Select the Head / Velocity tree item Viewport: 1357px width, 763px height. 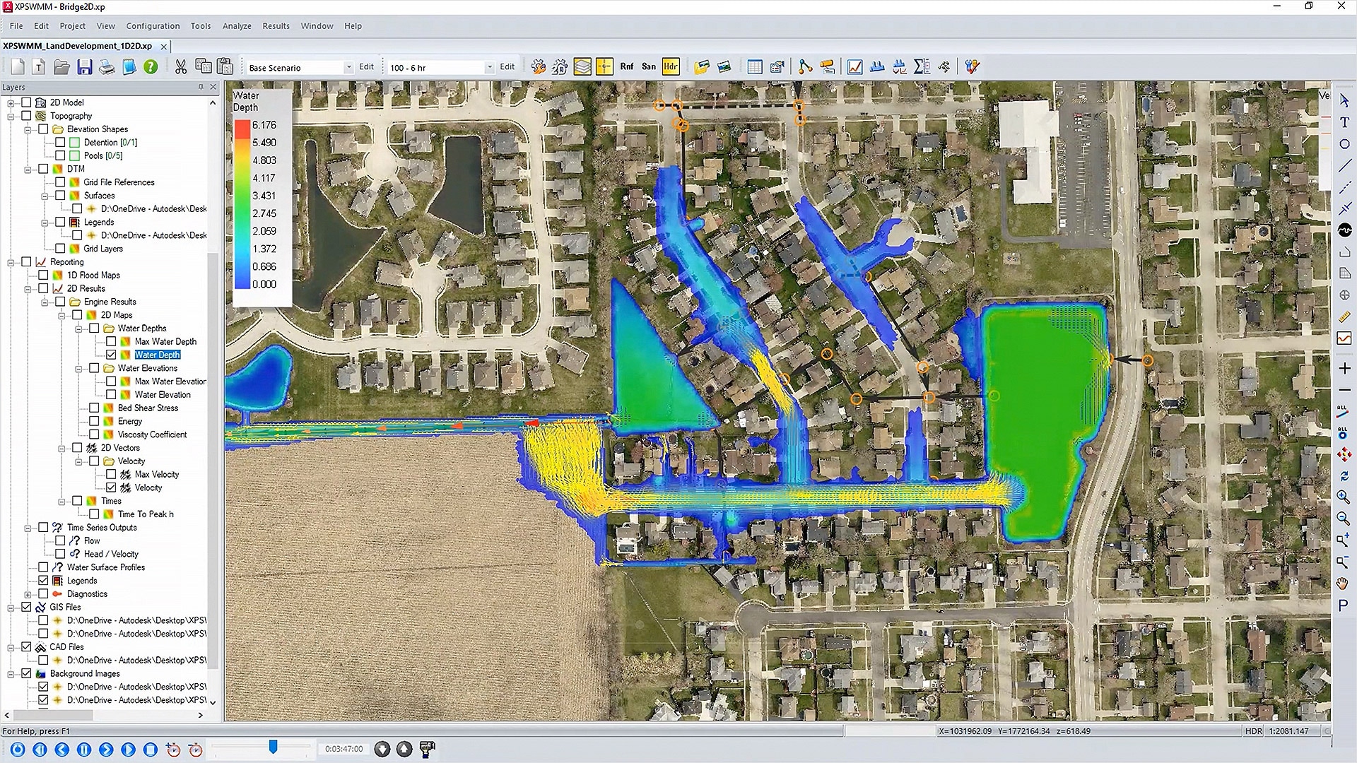111,554
